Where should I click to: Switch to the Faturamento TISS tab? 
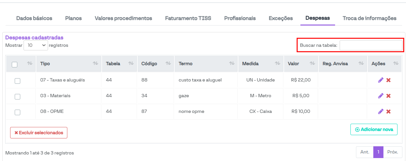click(188, 18)
